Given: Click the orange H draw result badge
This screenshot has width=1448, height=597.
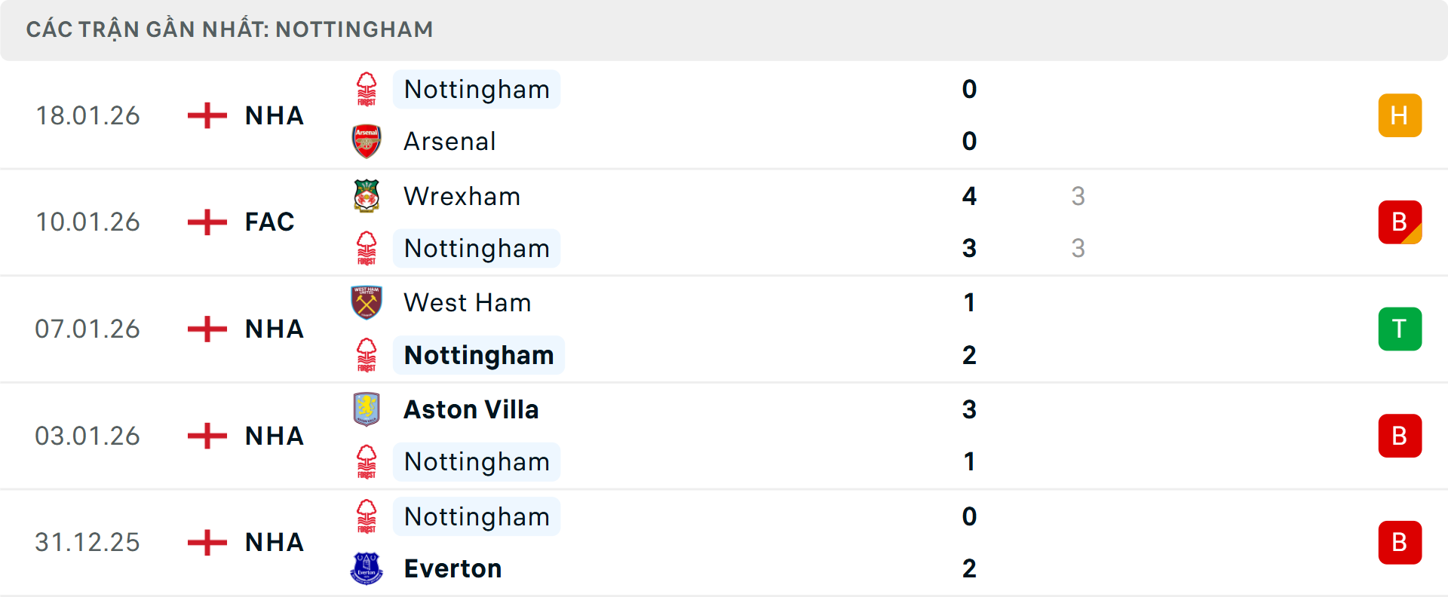Looking at the screenshot, I should click(1400, 115).
